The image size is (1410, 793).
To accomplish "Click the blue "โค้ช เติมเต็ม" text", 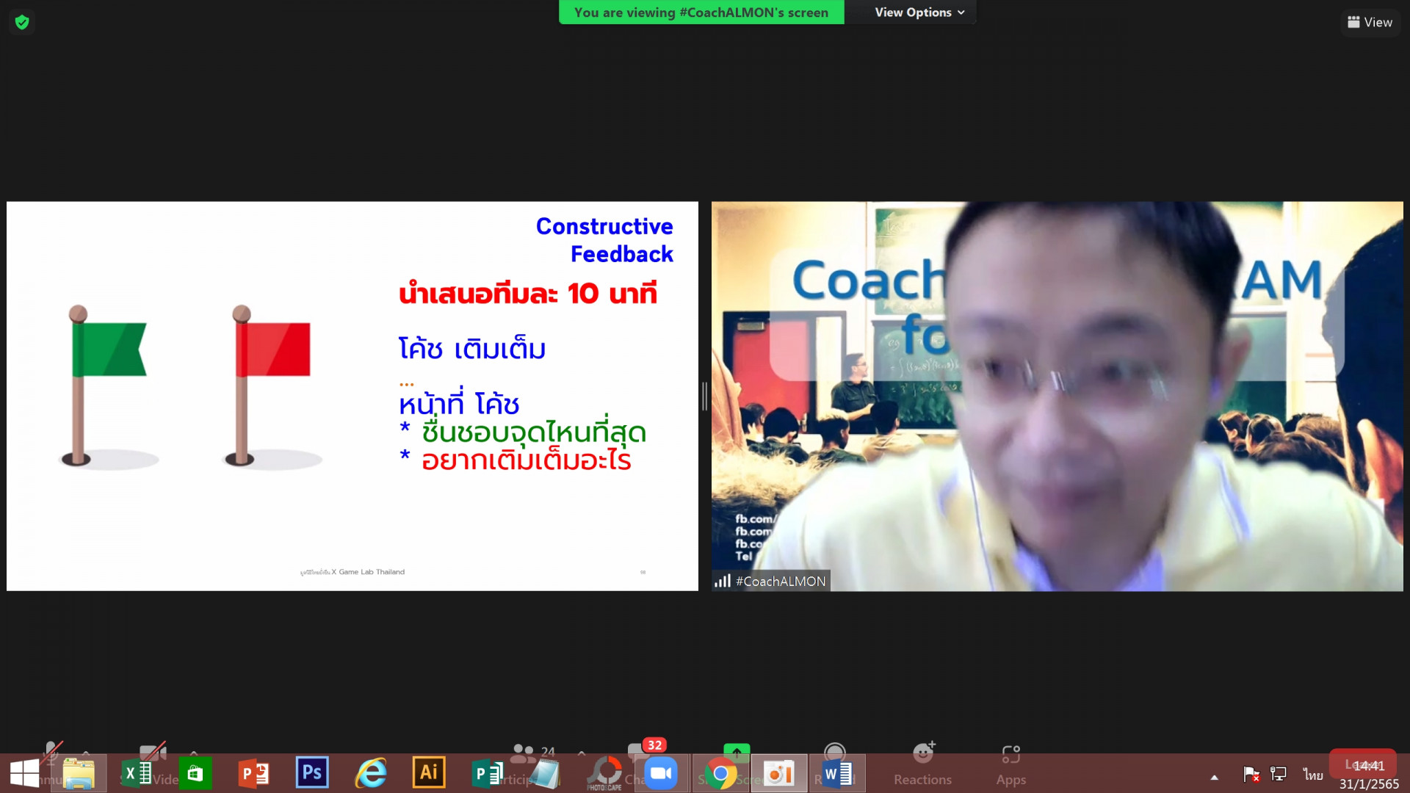I will pyautogui.click(x=472, y=349).
